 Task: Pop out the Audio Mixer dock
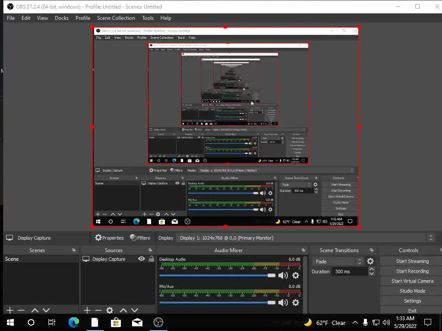click(x=303, y=250)
